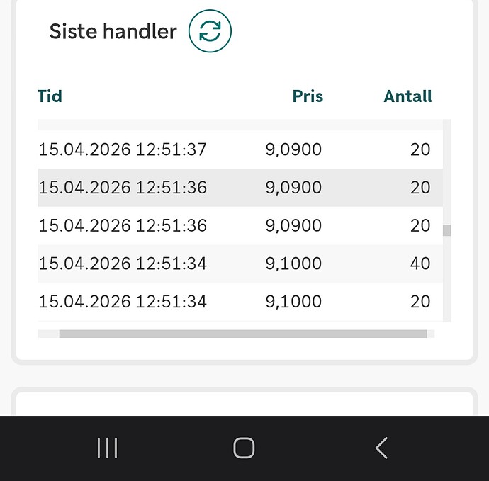Image resolution: width=489 pixels, height=481 pixels.
Task: Tap the Android back arrow
Action: click(381, 448)
